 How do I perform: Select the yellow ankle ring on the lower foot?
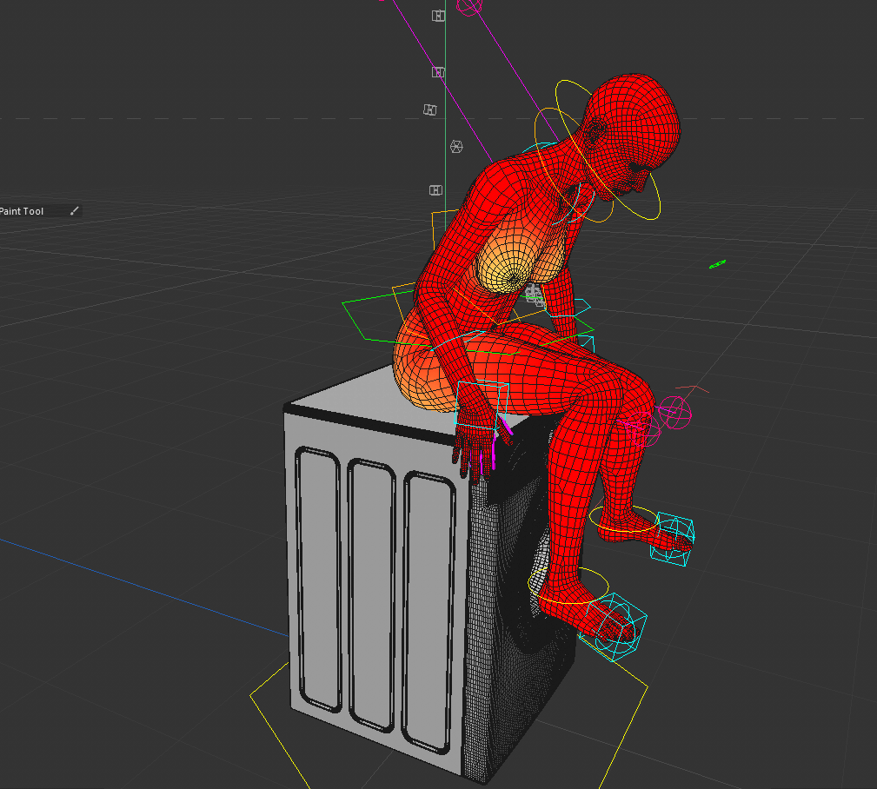coord(568,585)
